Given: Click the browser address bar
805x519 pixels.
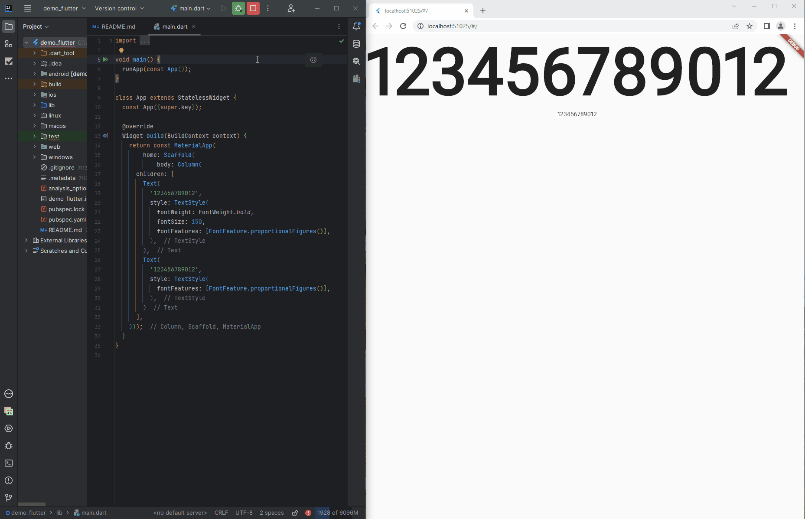Looking at the screenshot, I should click(x=520, y=26).
